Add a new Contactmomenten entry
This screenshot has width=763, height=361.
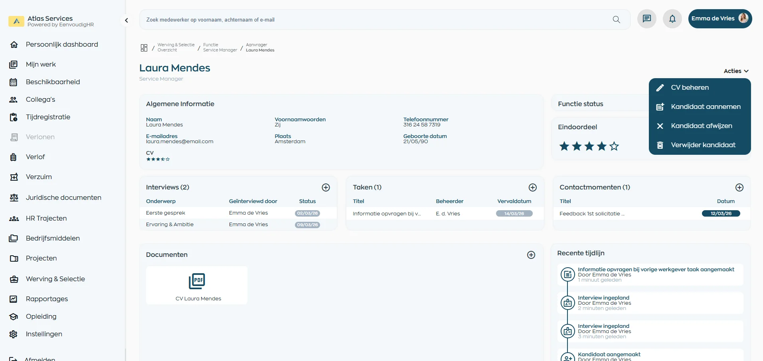point(739,187)
